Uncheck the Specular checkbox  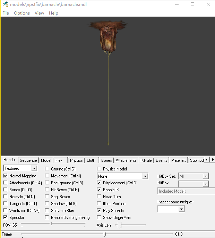tap(5, 217)
